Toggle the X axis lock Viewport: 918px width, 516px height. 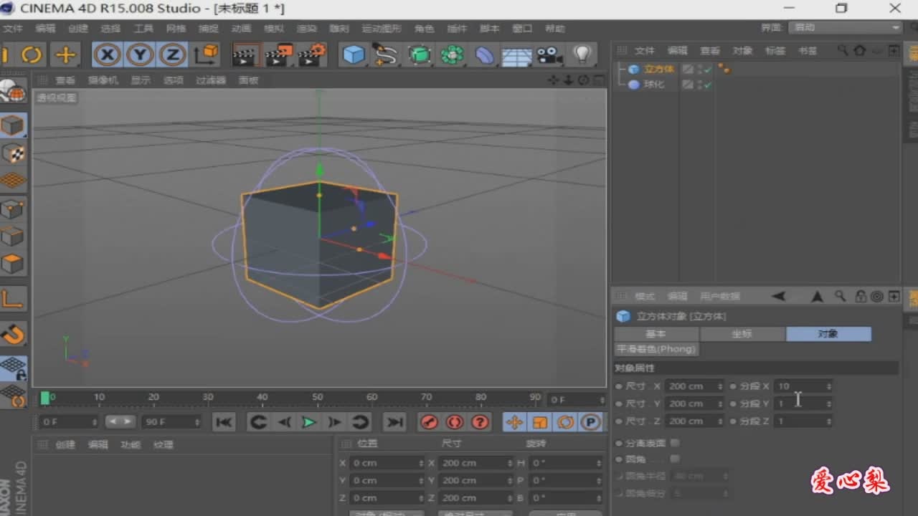[x=108, y=54]
